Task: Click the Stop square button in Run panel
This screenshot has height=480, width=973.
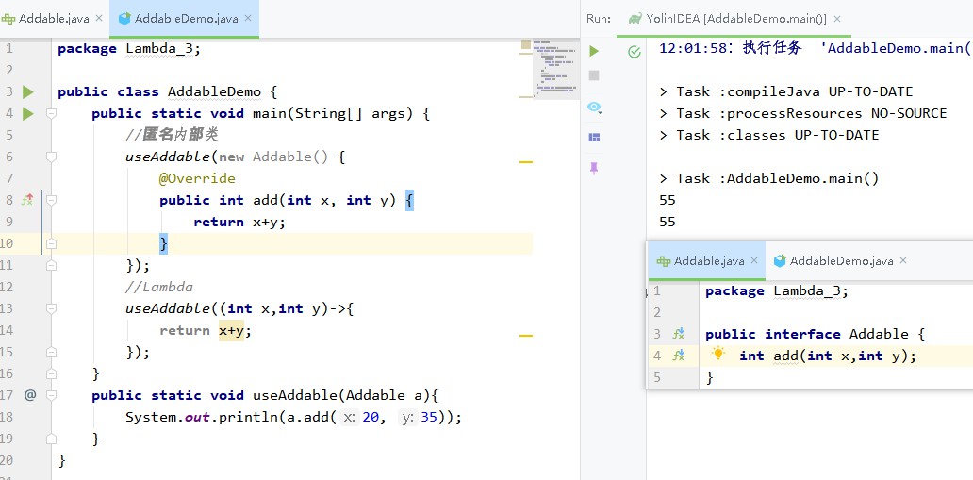Action: click(x=594, y=75)
